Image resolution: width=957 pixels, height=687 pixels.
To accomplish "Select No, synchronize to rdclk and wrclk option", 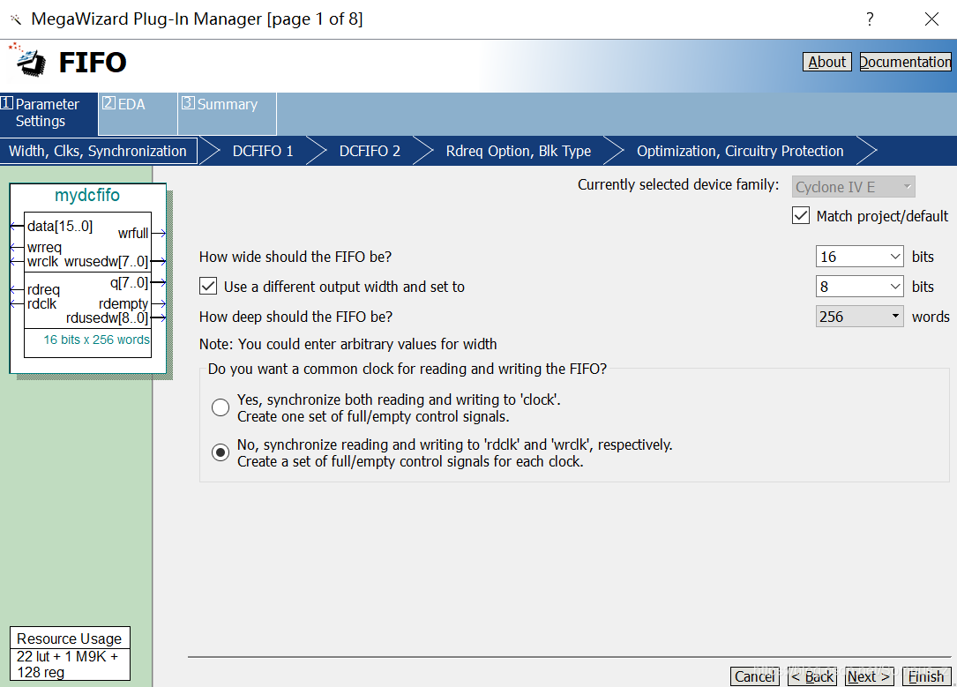I will (221, 452).
